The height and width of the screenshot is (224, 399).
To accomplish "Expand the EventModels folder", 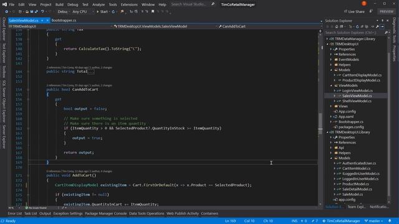I will pyautogui.click(x=331, y=60).
